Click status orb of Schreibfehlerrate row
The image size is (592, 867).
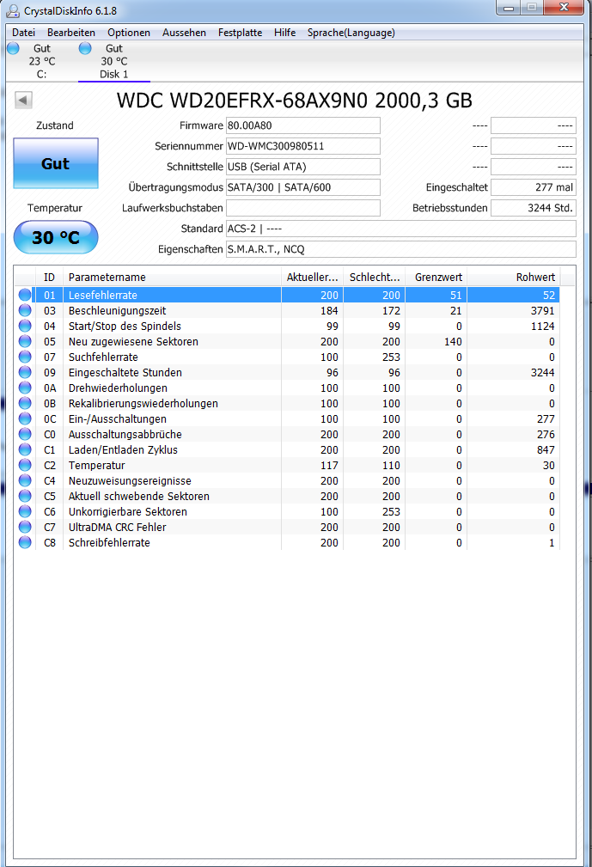pyautogui.click(x=25, y=542)
